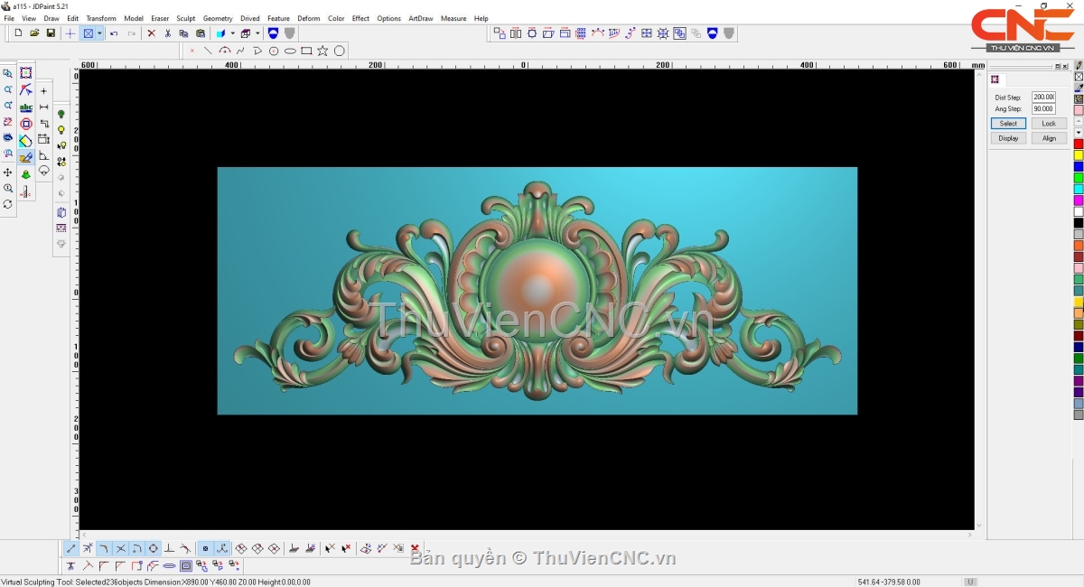Click the Dist Step input field
Screen dimensions: 1084x587
[x=1043, y=97]
